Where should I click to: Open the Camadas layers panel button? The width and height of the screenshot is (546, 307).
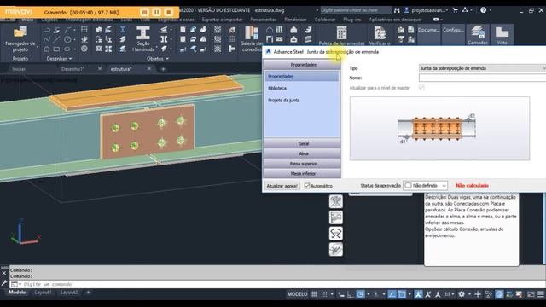[x=478, y=35]
